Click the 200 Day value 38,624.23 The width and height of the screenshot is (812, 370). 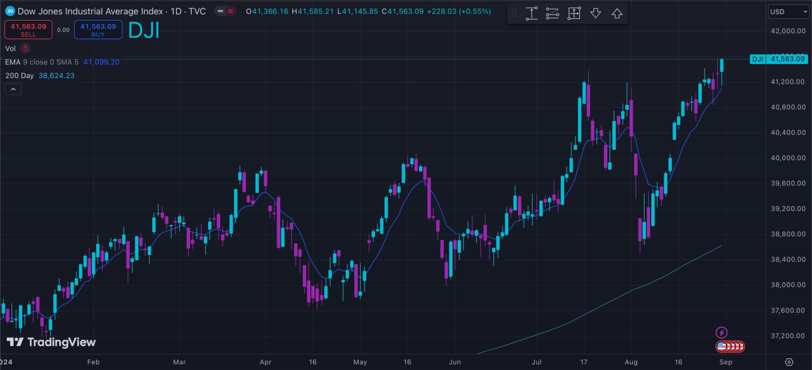point(57,75)
